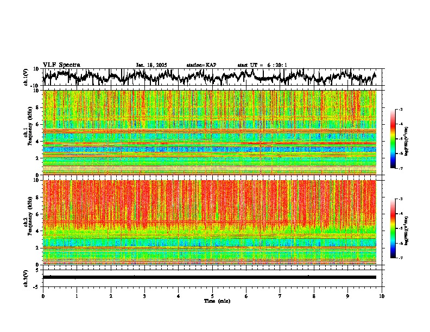Image resolution: width=430 pixels, height=332 pixels.
Task: Click the "-3" tick of ch.1 colorbar
Action: tap(400, 110)
